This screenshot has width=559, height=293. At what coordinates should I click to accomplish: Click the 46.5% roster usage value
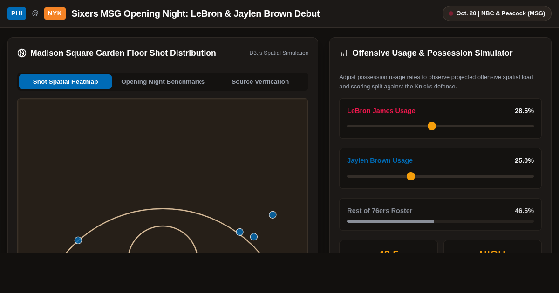524,211
